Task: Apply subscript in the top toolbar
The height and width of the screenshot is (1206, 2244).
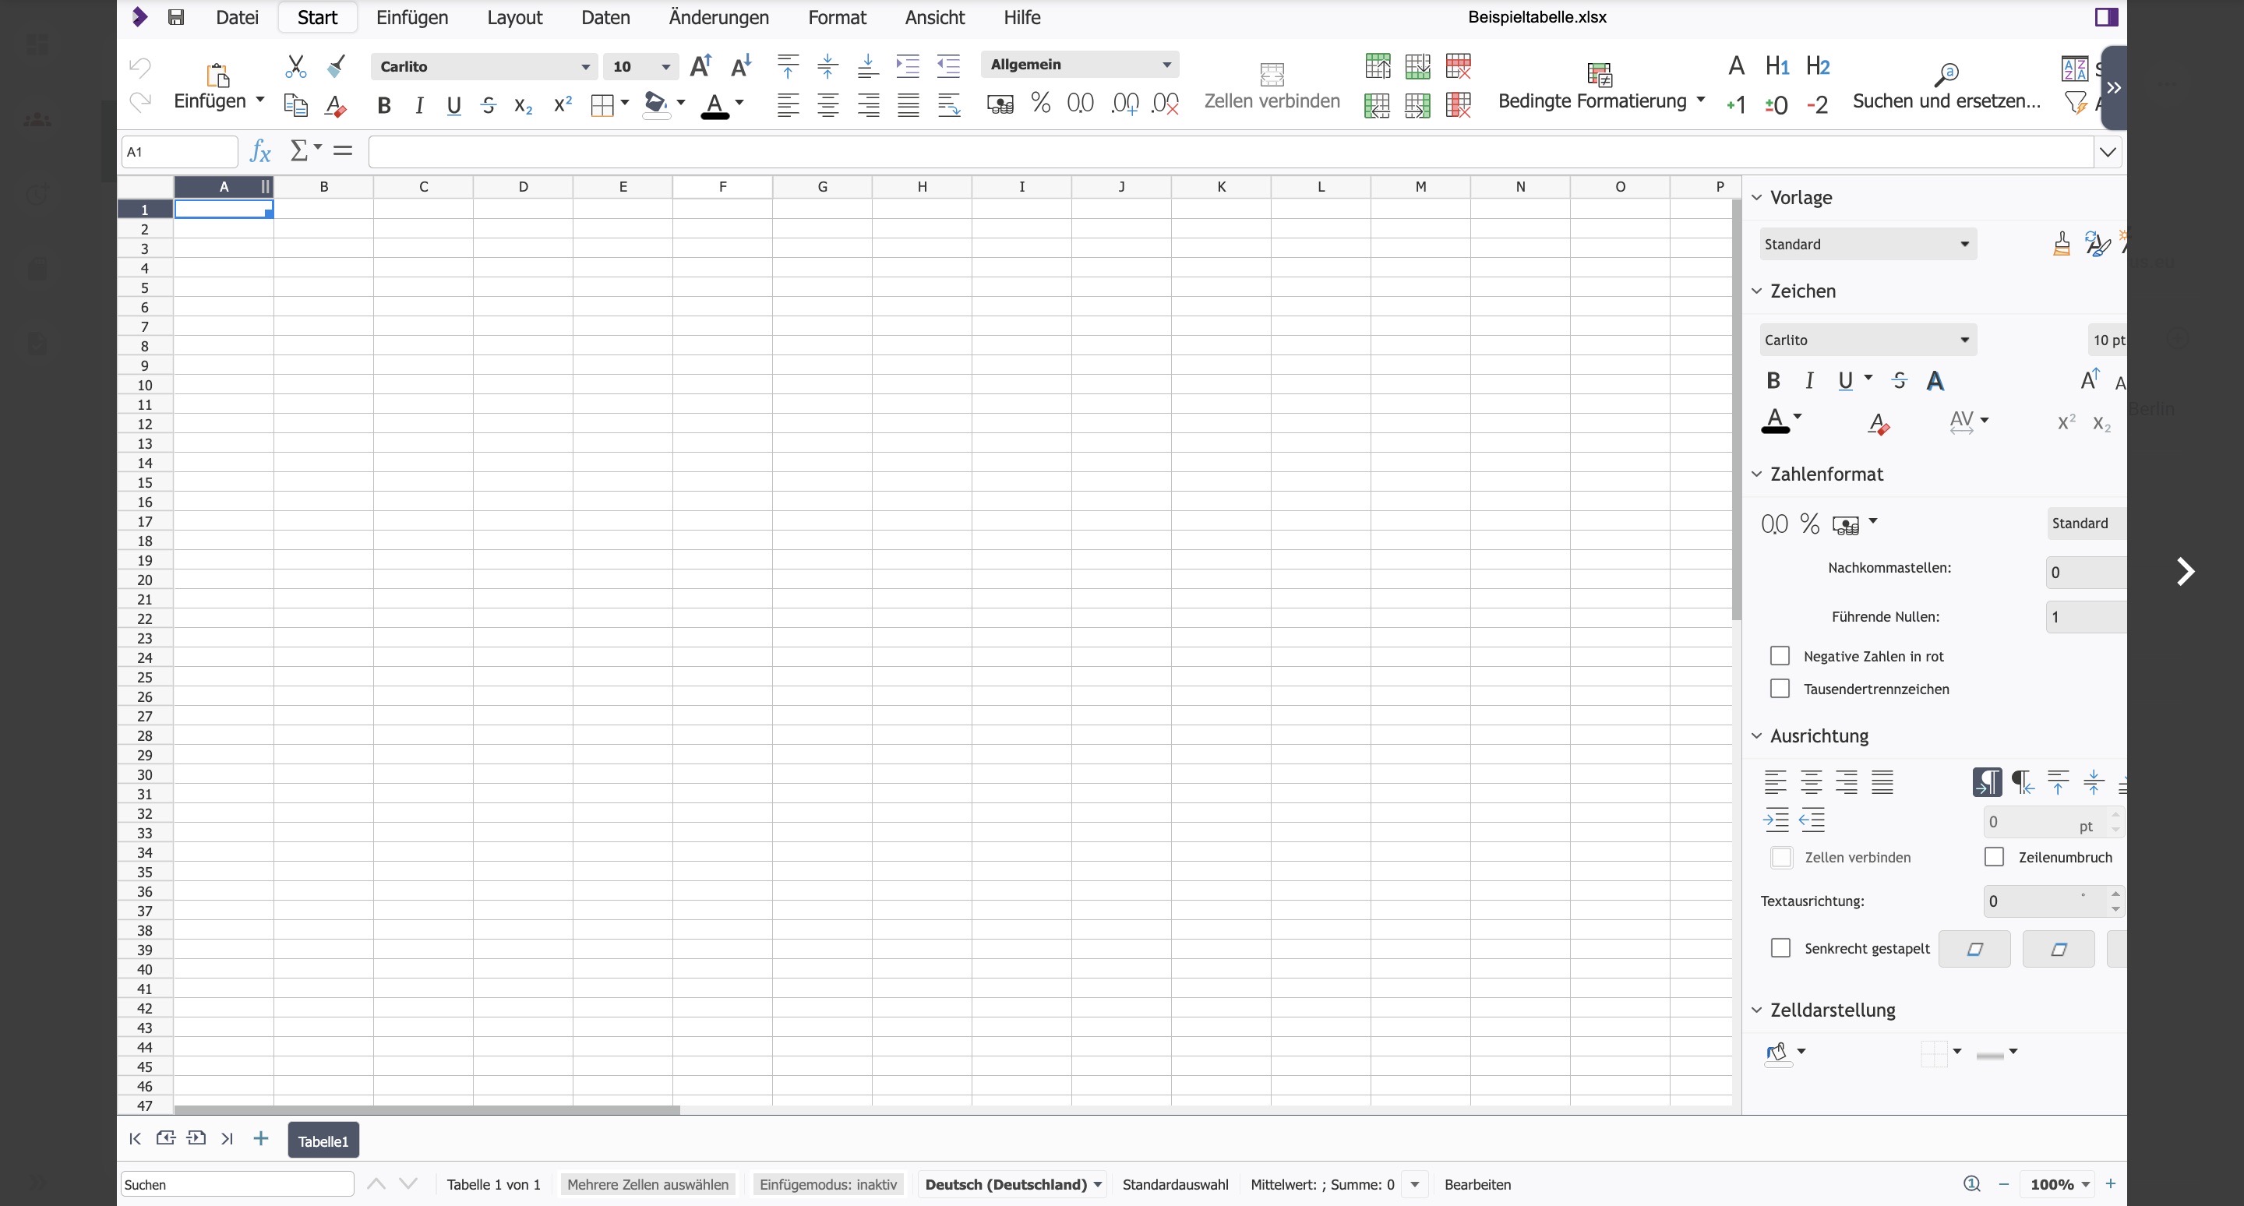Action: pos(523,105)
